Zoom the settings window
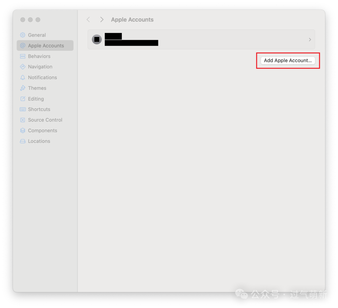Screen dimensions: 338x308 coord(38,20)
